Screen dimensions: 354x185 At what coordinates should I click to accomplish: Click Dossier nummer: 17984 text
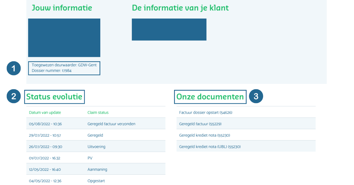52,71
